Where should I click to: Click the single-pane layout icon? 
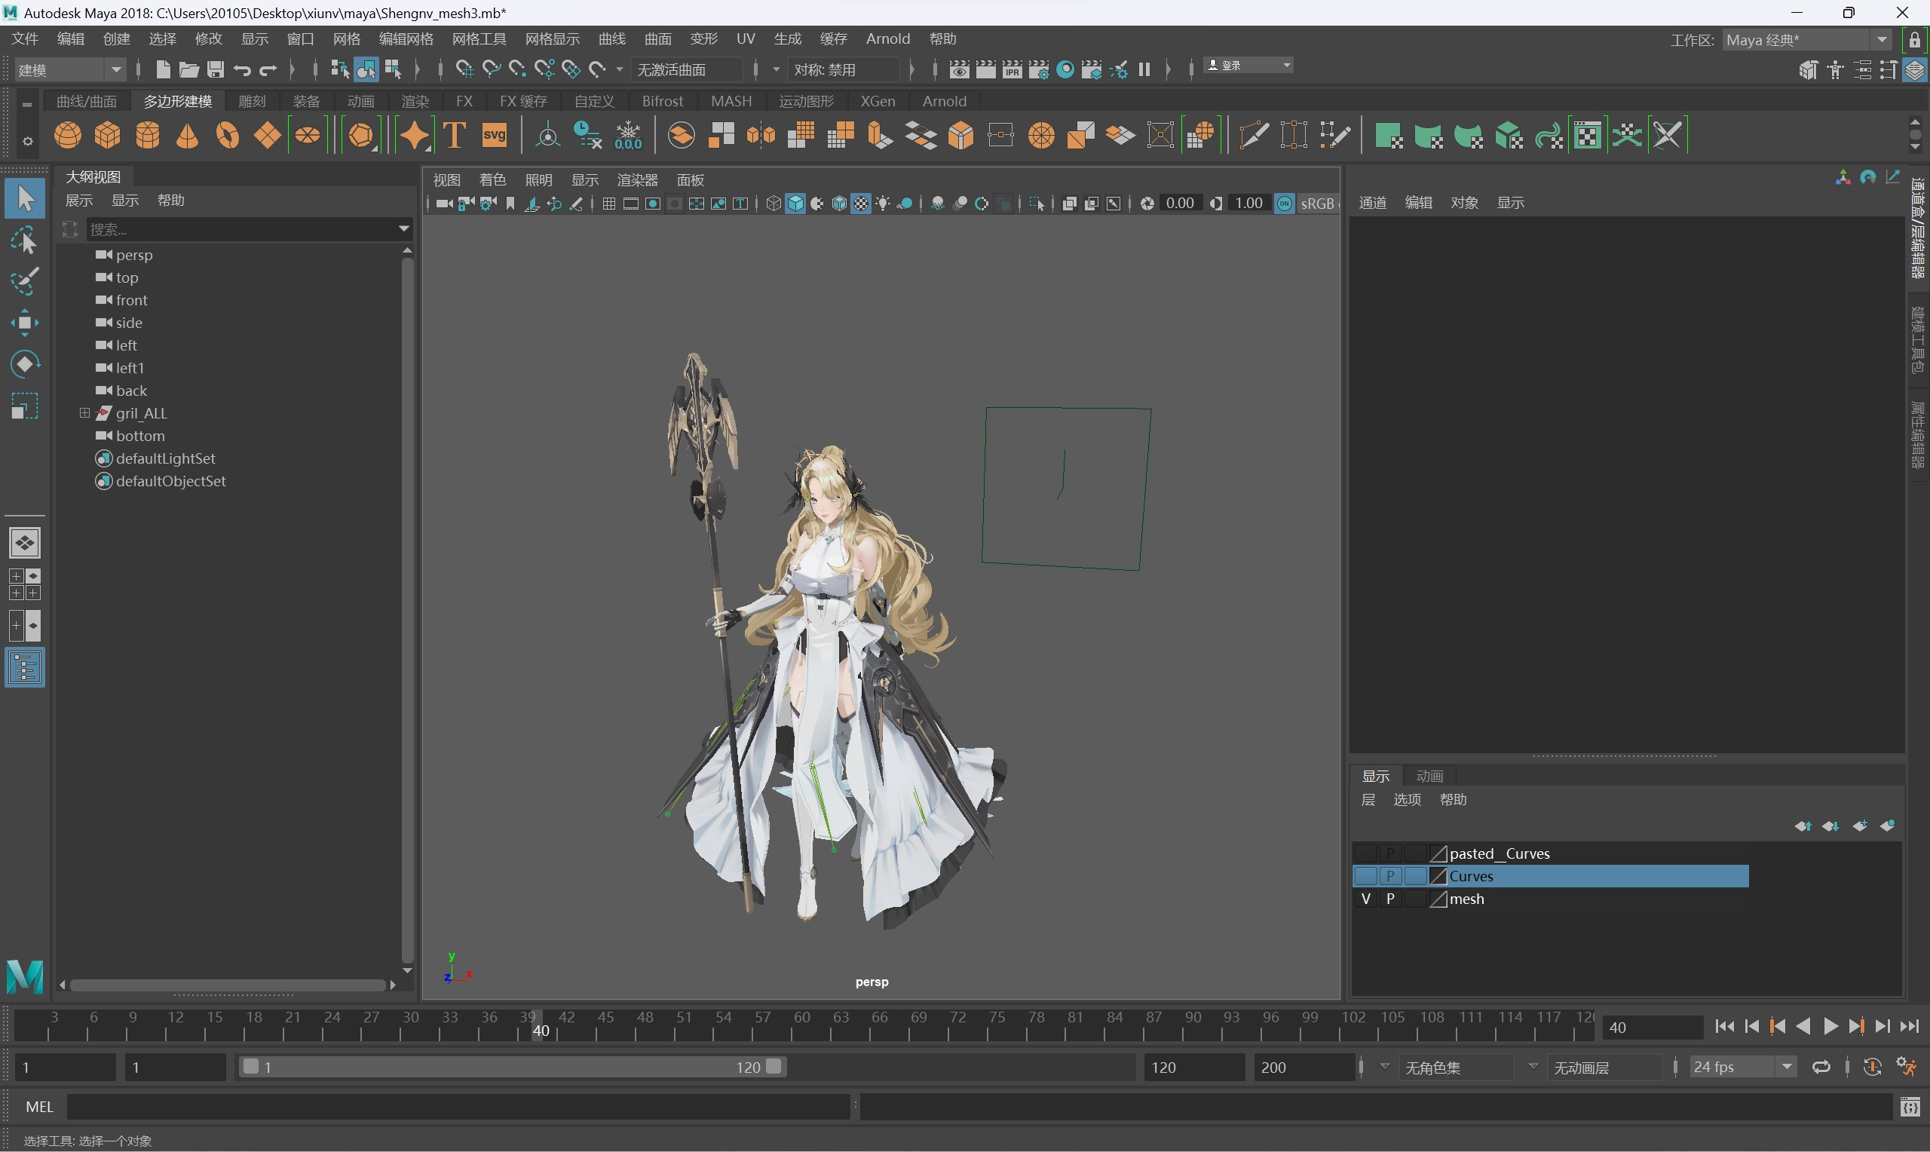point(25,543)
